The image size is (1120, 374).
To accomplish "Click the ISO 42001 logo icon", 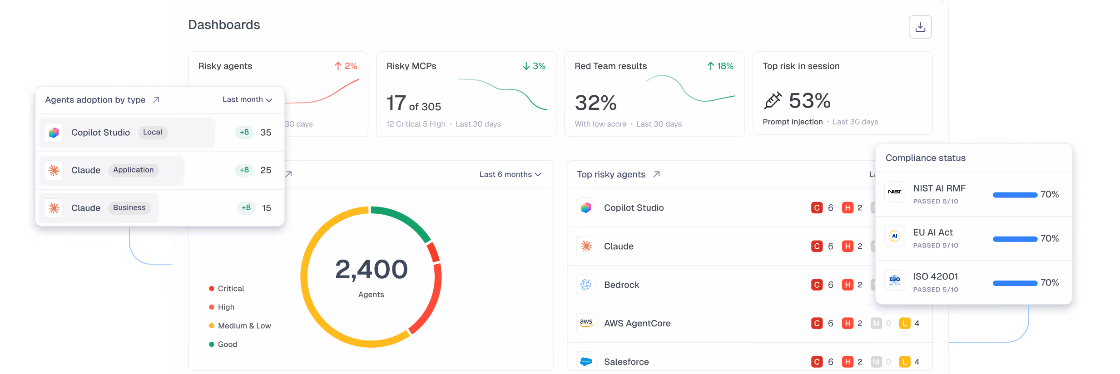I will [895, 280].
